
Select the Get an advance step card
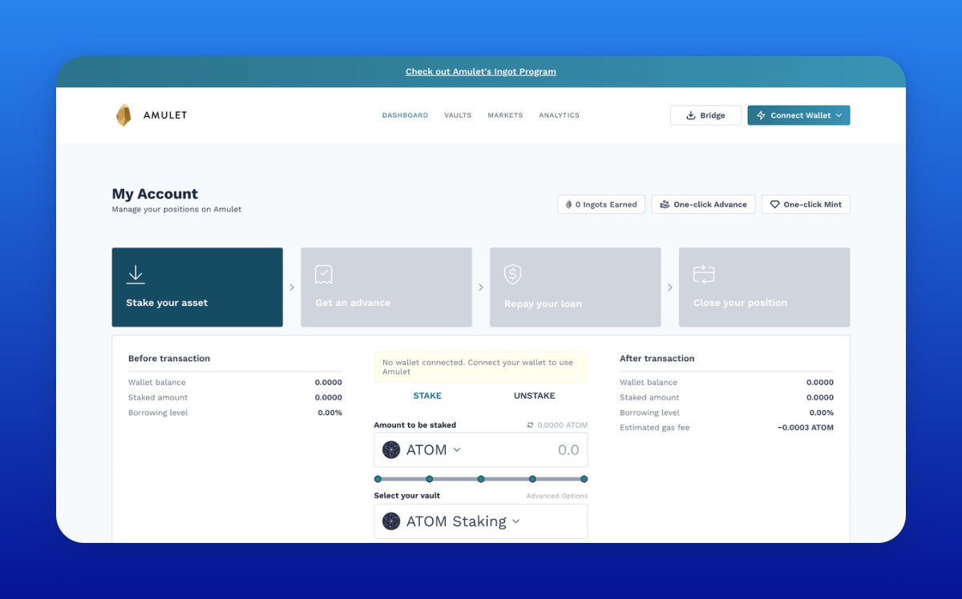pyautogui.click(x=386, y=287)
